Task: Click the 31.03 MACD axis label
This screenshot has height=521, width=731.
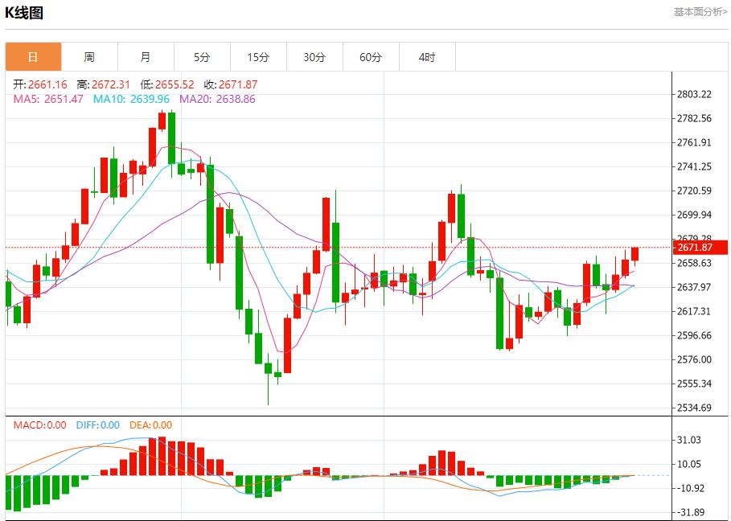Action: (x=690, y=440)
